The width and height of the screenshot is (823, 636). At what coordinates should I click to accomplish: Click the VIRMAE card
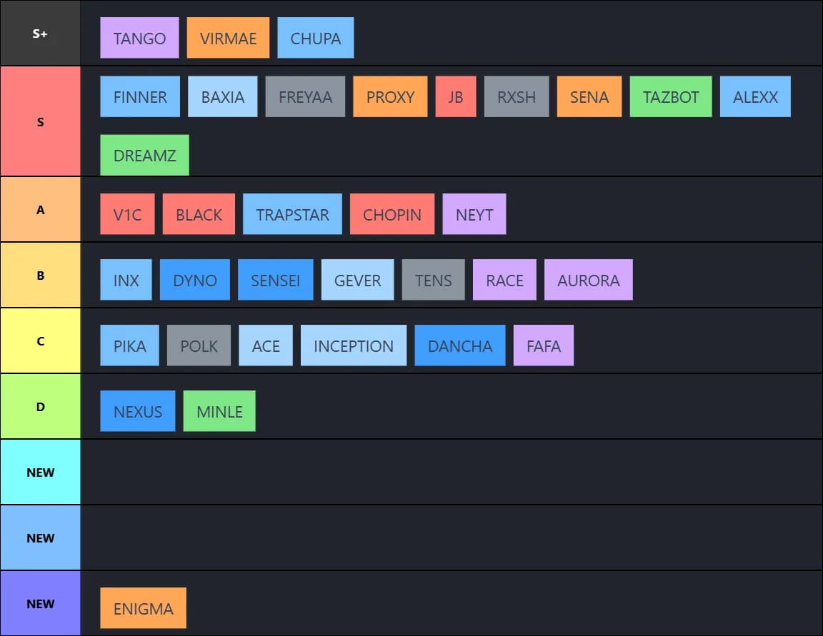(228, 38)
